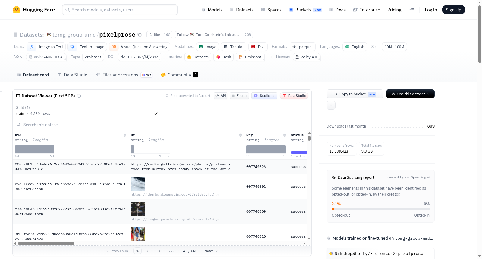Screen dimensions: 482x259
Task: Click the table horizontal scrollbar
Action: [46, 243]
